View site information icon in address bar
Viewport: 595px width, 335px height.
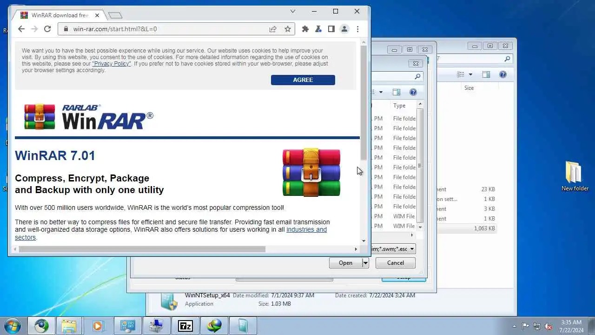[65, 29]
